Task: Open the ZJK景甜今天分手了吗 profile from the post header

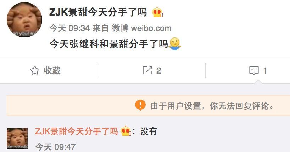Action: pyautogui.click(x=98, y=12)
